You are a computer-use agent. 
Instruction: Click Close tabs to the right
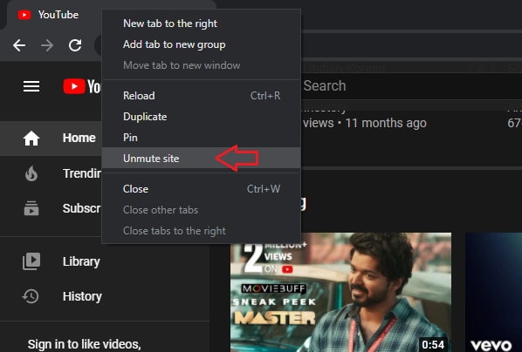[201, 231]
